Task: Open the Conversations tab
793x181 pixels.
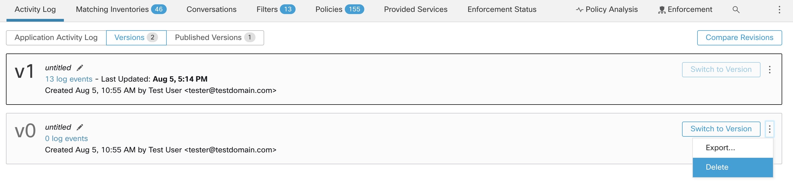Action: click(211, 9)
